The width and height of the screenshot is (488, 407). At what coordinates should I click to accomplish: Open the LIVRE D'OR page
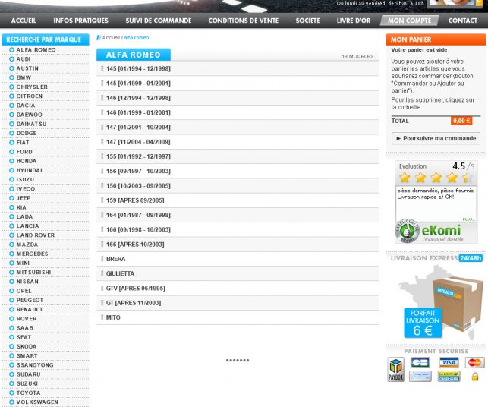(354, 21)
